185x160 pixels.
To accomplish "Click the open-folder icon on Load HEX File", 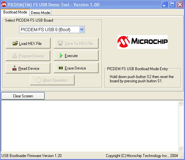I will pyautogui.click(x=15, y=43).
